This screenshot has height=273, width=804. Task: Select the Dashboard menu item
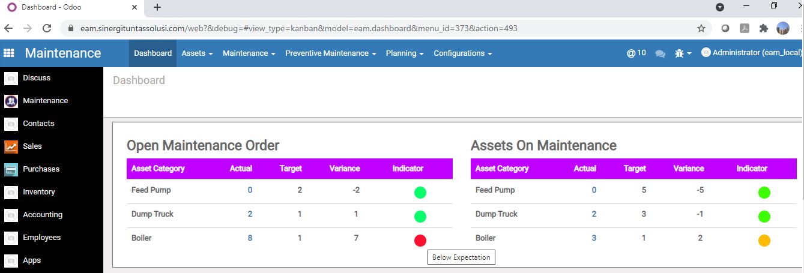coord(153,53)
